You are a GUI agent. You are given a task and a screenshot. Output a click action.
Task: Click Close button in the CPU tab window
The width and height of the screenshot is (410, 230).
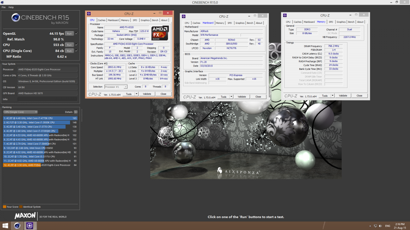(x=164, y=94)
